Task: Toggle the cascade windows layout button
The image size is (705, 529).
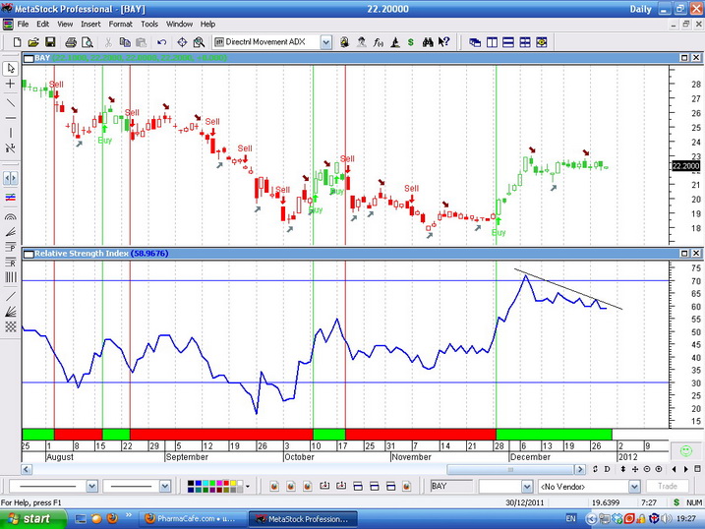Action: click(476, 42)
